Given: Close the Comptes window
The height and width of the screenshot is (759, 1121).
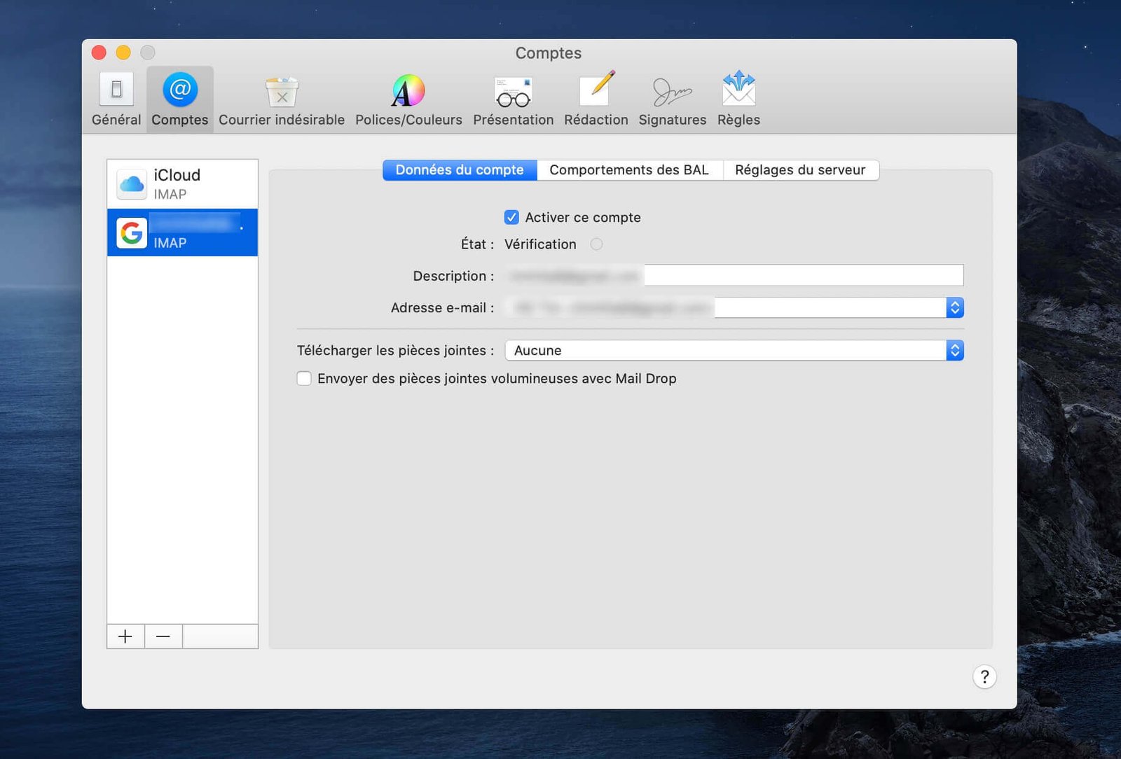Looking at the screenshot, I should (99, 53).
